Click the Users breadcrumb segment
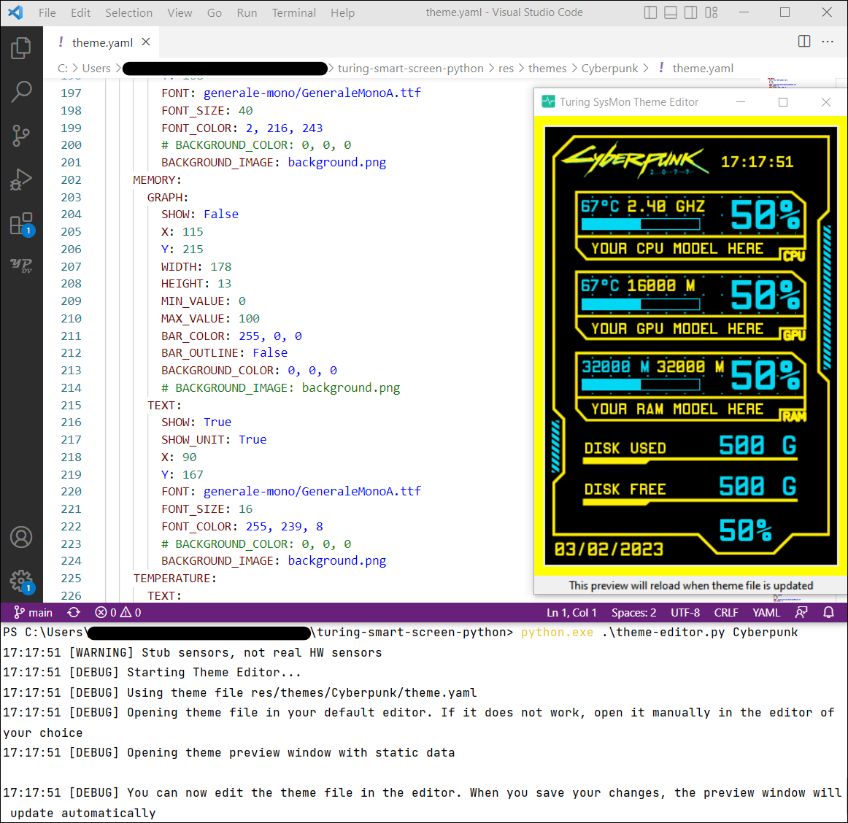 click(96, 68)
